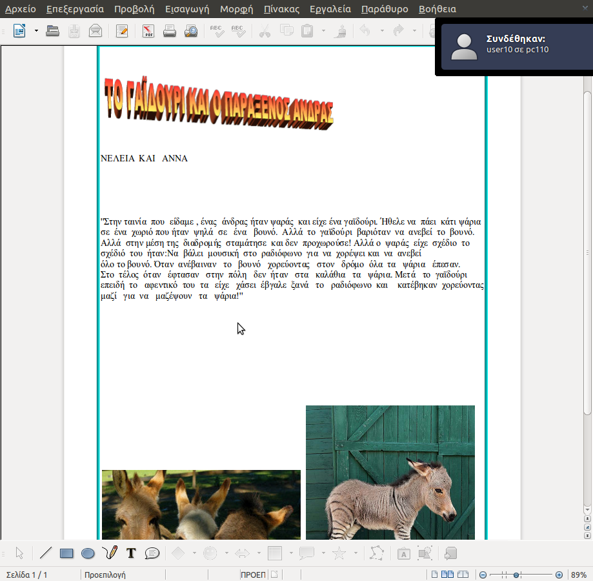Expand the Block Arrows dropdown arrow
Viewport: 593px width, 581px height.
point(259,553)
